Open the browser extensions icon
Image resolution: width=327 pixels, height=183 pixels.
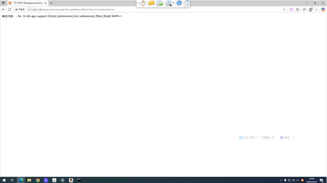pyautogui.click(x=298, y=9)
